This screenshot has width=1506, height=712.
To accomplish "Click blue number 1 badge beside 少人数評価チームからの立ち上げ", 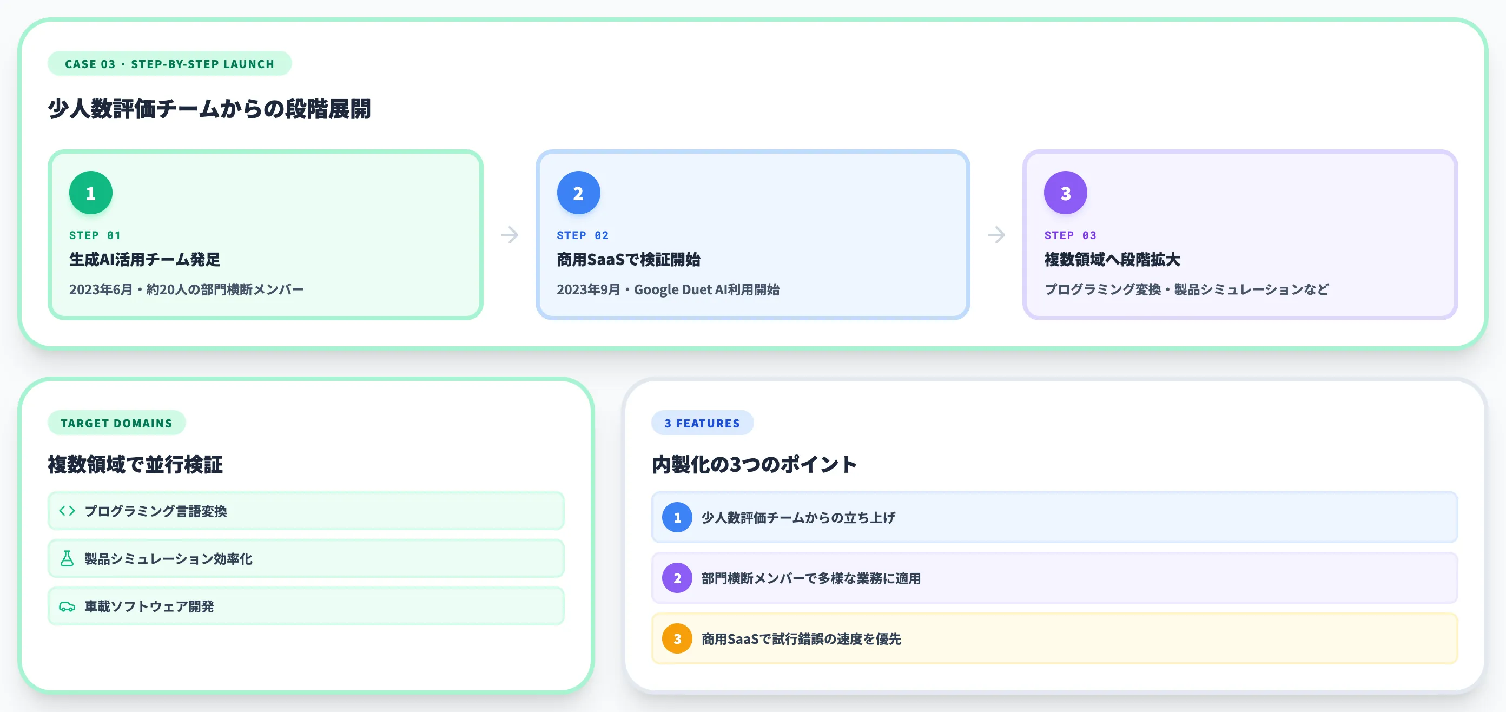I will [x=677, y=517].
